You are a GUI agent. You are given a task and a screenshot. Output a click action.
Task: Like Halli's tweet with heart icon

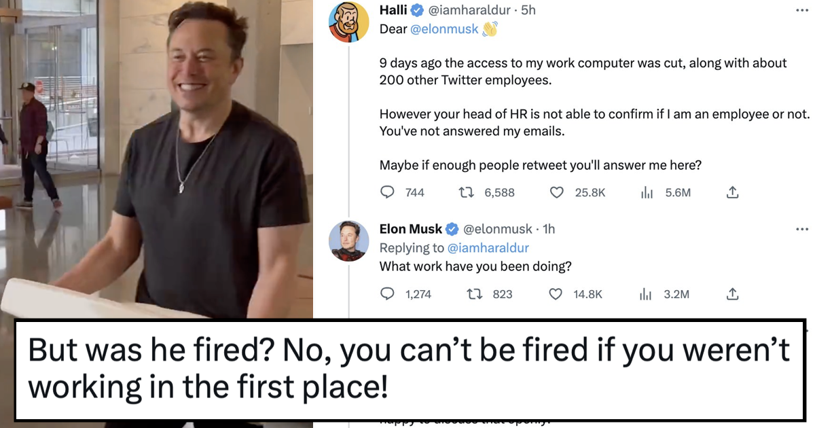557,192
